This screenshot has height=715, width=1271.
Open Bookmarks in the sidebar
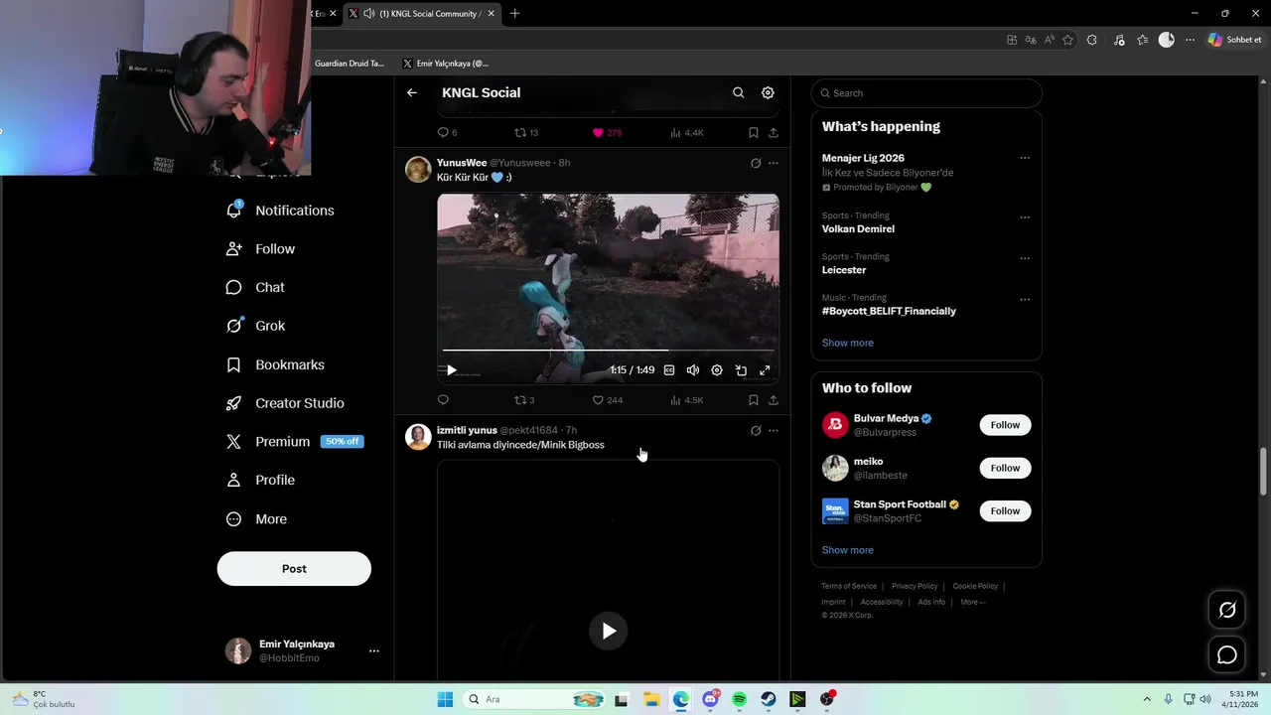coord(275,364)
